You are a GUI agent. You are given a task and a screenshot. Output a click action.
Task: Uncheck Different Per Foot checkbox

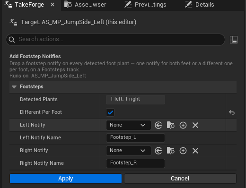(110, 112)
